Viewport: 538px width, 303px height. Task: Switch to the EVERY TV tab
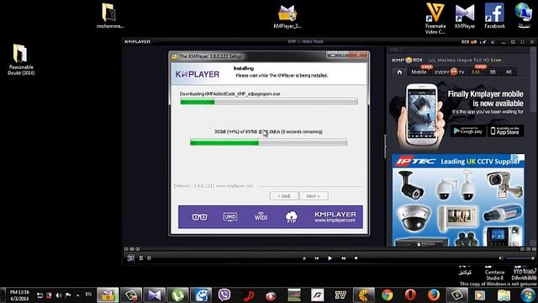(449, 72)
